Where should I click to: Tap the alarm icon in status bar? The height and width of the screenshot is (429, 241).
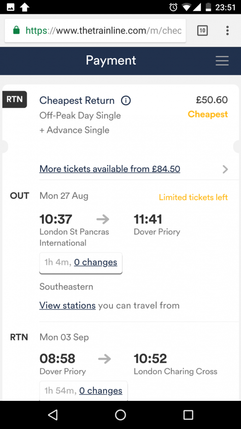tap(174, 7)
